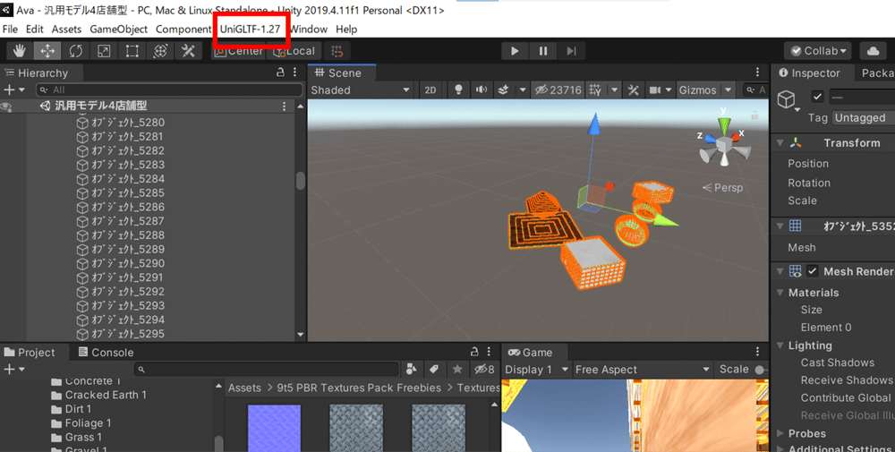This screenshot has width=895, height=452.
Task: Open the Assets menu
Action: coord(66,30)
